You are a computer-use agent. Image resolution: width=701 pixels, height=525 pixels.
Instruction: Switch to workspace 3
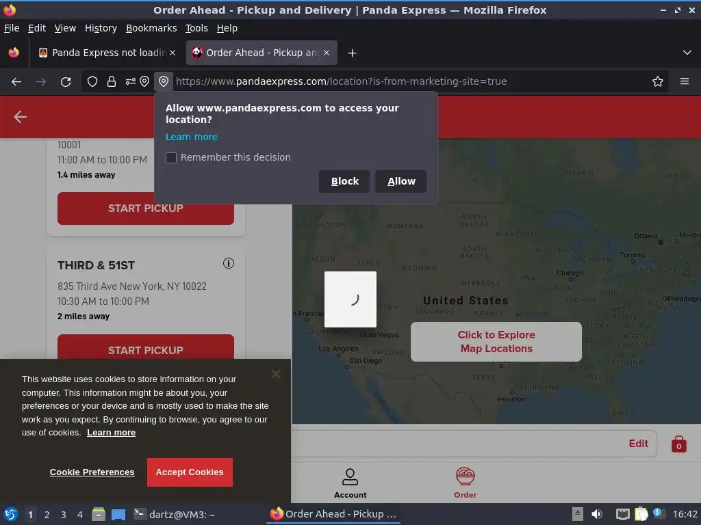click(x=64, y=515)
